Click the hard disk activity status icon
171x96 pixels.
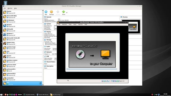(102, 81)
